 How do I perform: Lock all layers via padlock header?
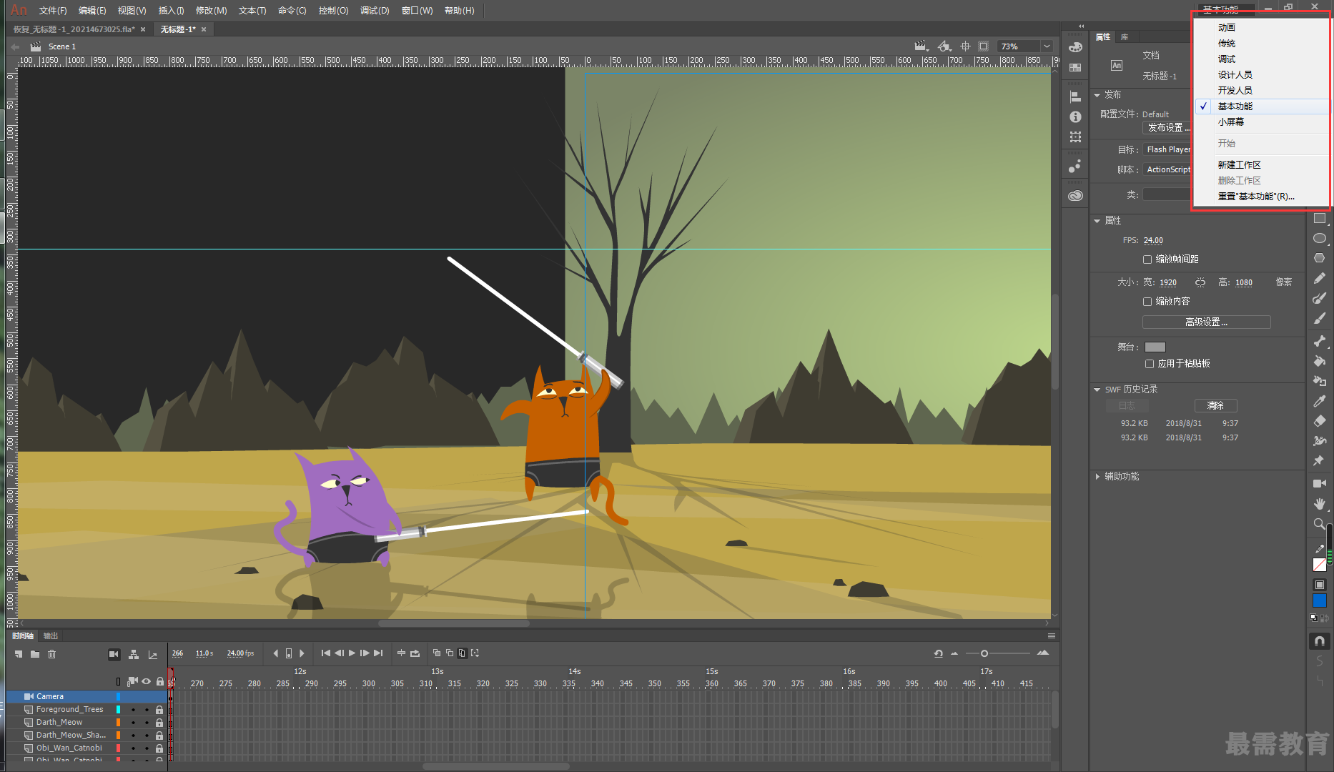pyautogui.click(x=159, y=681)
